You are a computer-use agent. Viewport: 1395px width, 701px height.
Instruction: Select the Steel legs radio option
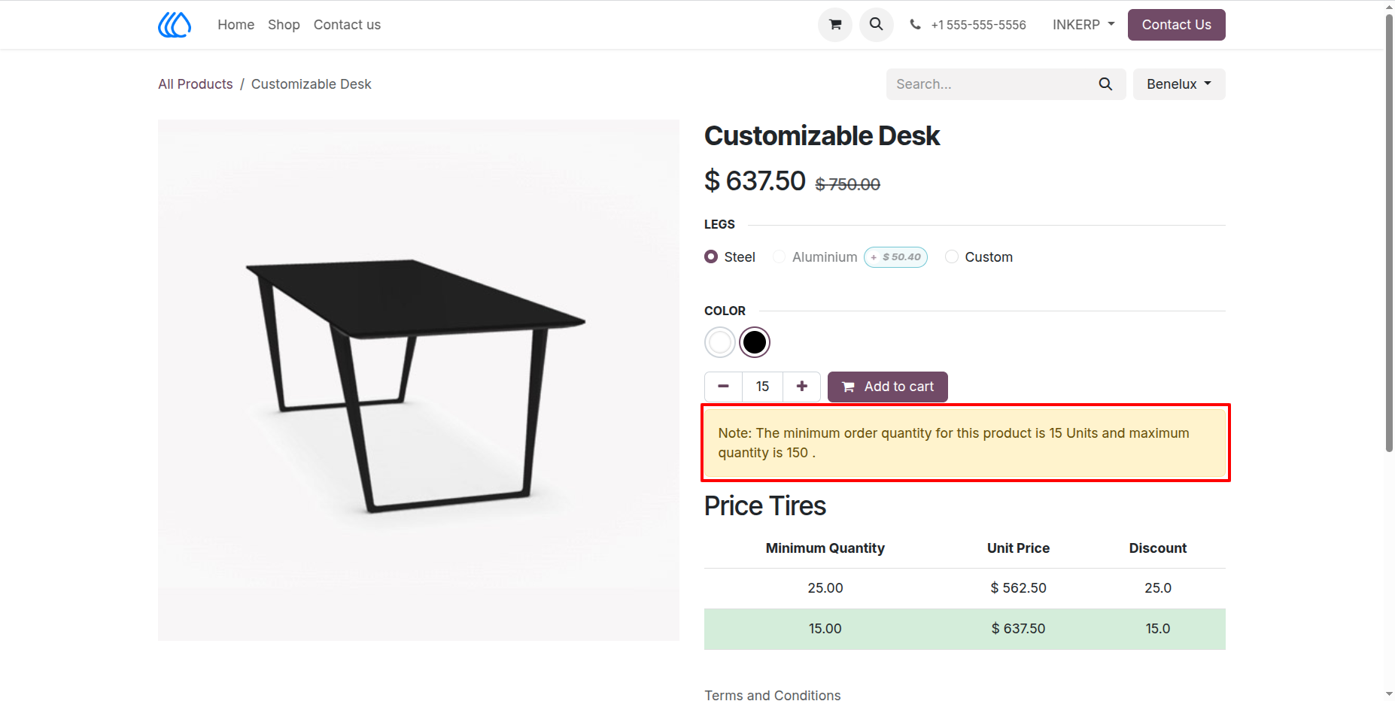tap(711, 257)
